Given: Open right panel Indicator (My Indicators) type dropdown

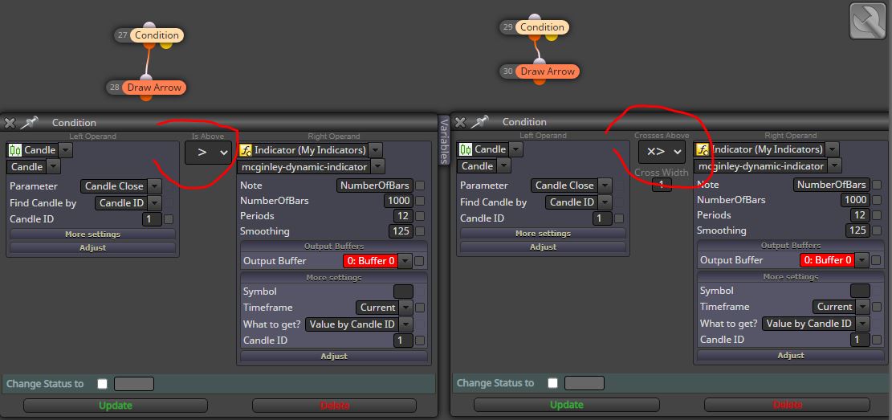Looking at the screenshot, I should [832, 149].
